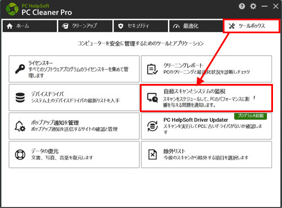The width and height of the screenshot is (282, 208).
Task: Click the clipboard icon for クリーニングレポート
Action: coord(152,69)
